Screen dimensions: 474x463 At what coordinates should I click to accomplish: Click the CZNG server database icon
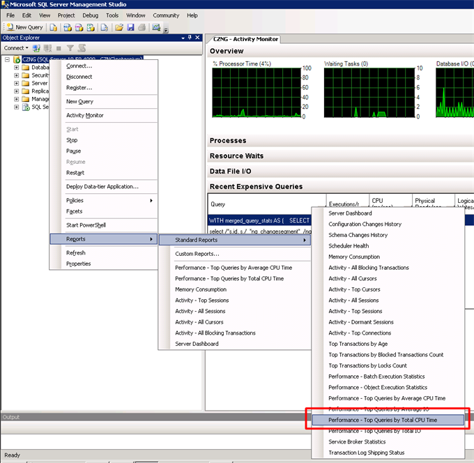(x=17, y=59)
